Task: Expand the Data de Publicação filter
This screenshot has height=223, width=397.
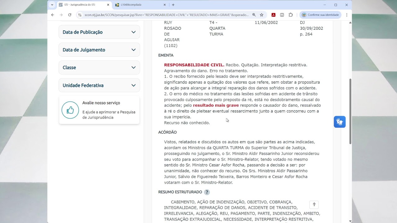Action: [99, 32]
